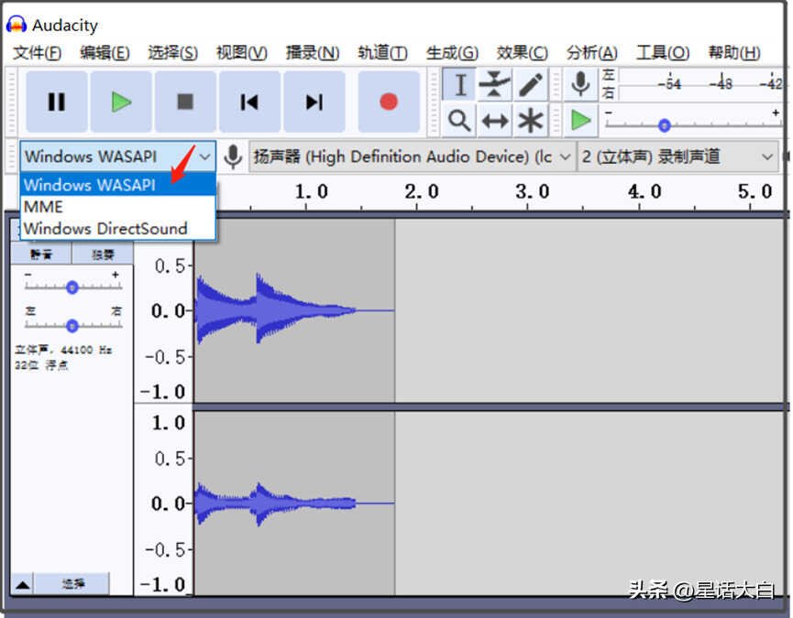The height and width of the screenshot is (618, 793).
Task: Select the Multi-tool asterisk icon
Action: click(531, 121)
